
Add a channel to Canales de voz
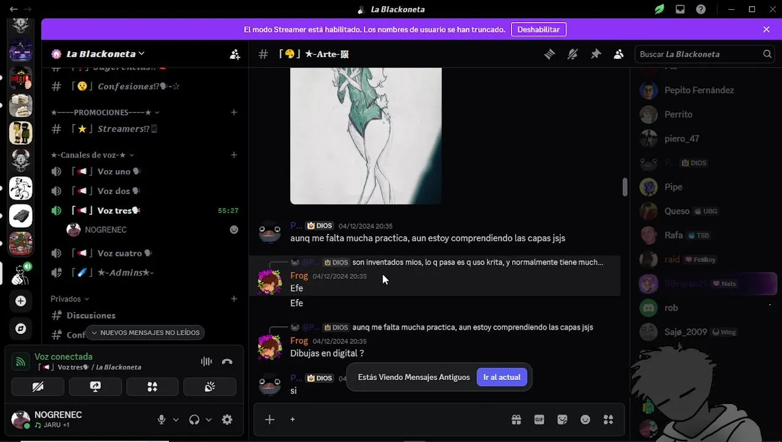point(234,155)
